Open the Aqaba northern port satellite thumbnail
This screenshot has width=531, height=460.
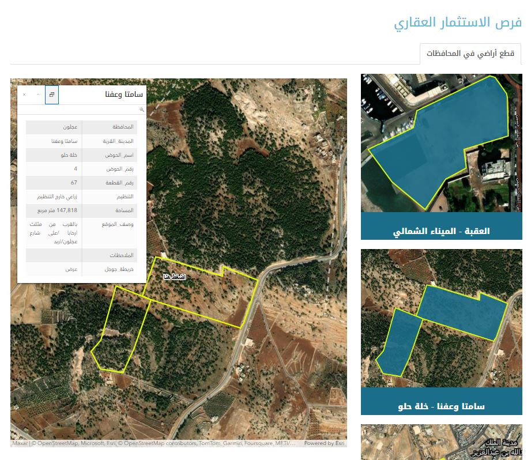pos(441,143)
